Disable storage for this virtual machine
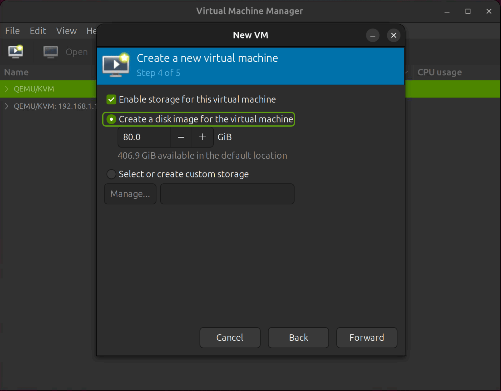The image size is (501, 391). tap(111, 99)
